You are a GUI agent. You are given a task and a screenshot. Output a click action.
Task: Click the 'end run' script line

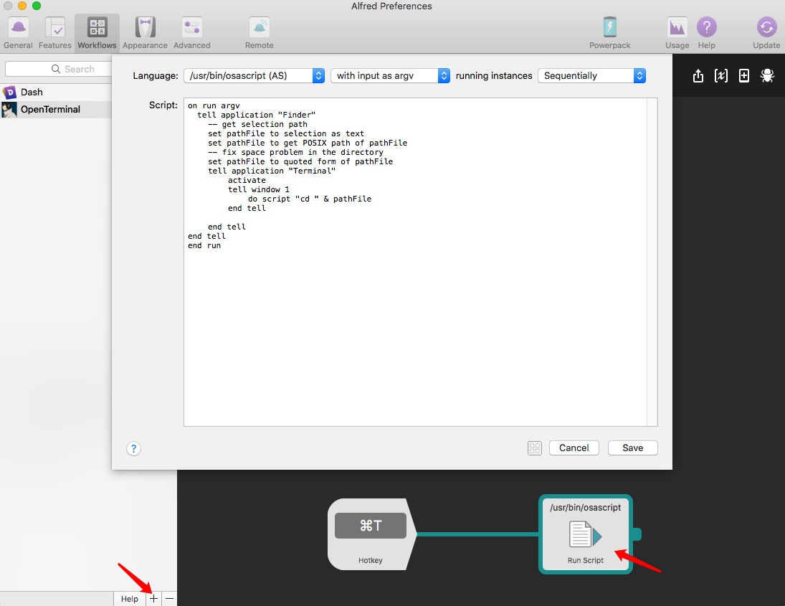204,245
